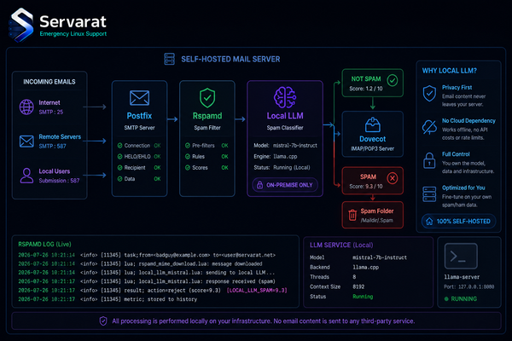The height and width of the screenshot is (341, 512).
Task: Click the Backend value llama.cpp in LLM Service
Action: 365,267
